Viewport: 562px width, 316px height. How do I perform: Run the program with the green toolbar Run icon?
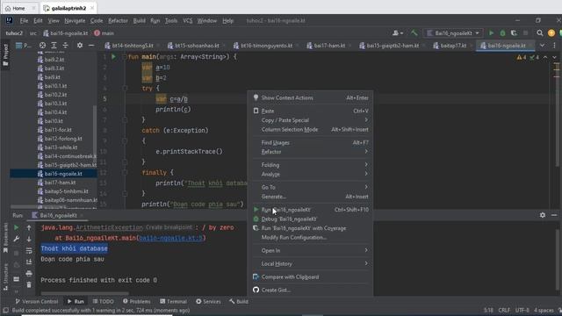(491, 33)
